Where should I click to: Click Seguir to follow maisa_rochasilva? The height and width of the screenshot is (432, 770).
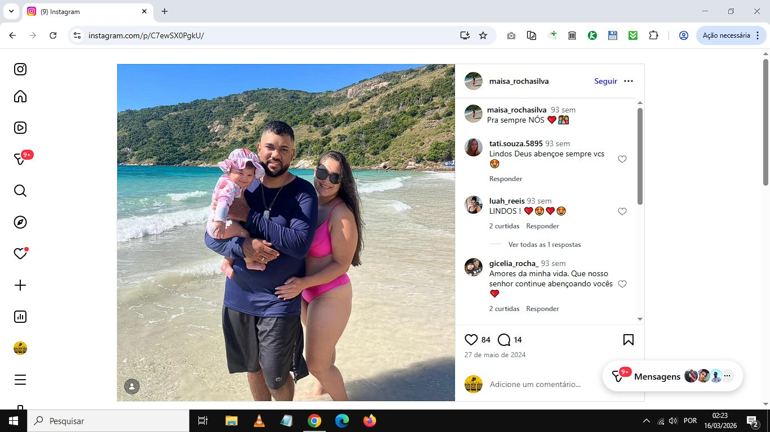(x=606, y=81)
